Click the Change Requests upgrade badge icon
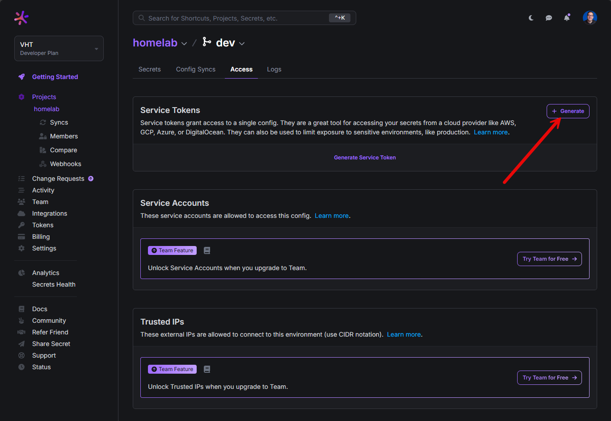The image size is (611, 421). (91, 179)
